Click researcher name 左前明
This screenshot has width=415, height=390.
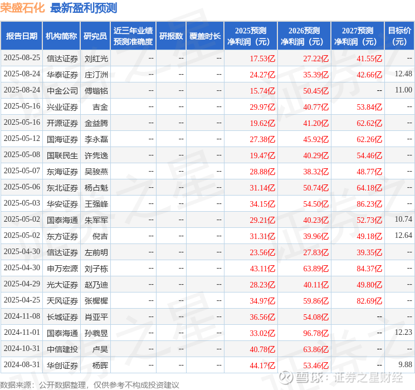coord(96,252)
